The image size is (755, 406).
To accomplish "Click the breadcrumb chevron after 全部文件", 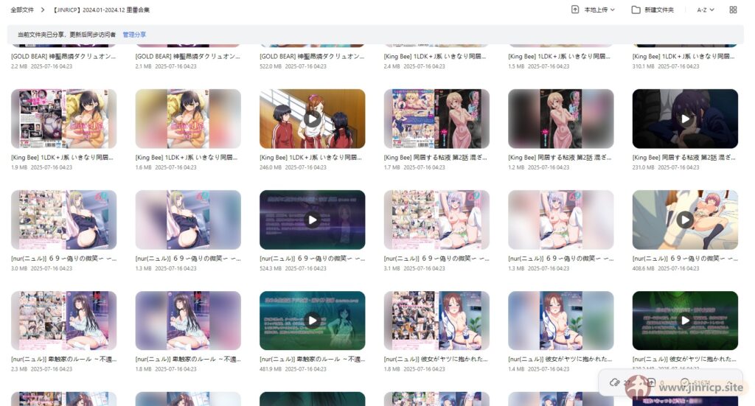I will click(x=43, y=10).
